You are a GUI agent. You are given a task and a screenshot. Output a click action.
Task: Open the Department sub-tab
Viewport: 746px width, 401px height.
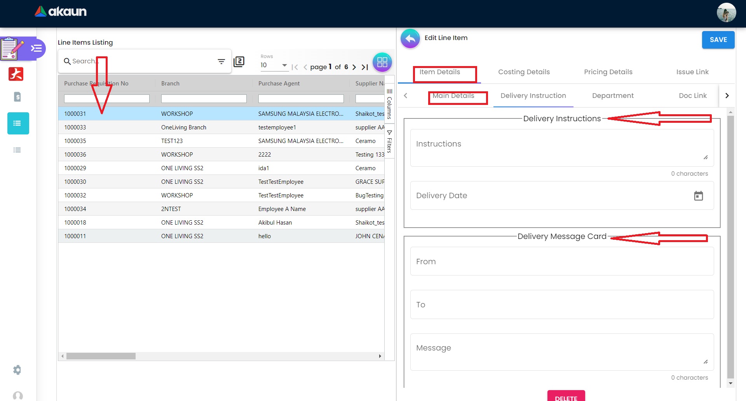[x=612, y=96]
